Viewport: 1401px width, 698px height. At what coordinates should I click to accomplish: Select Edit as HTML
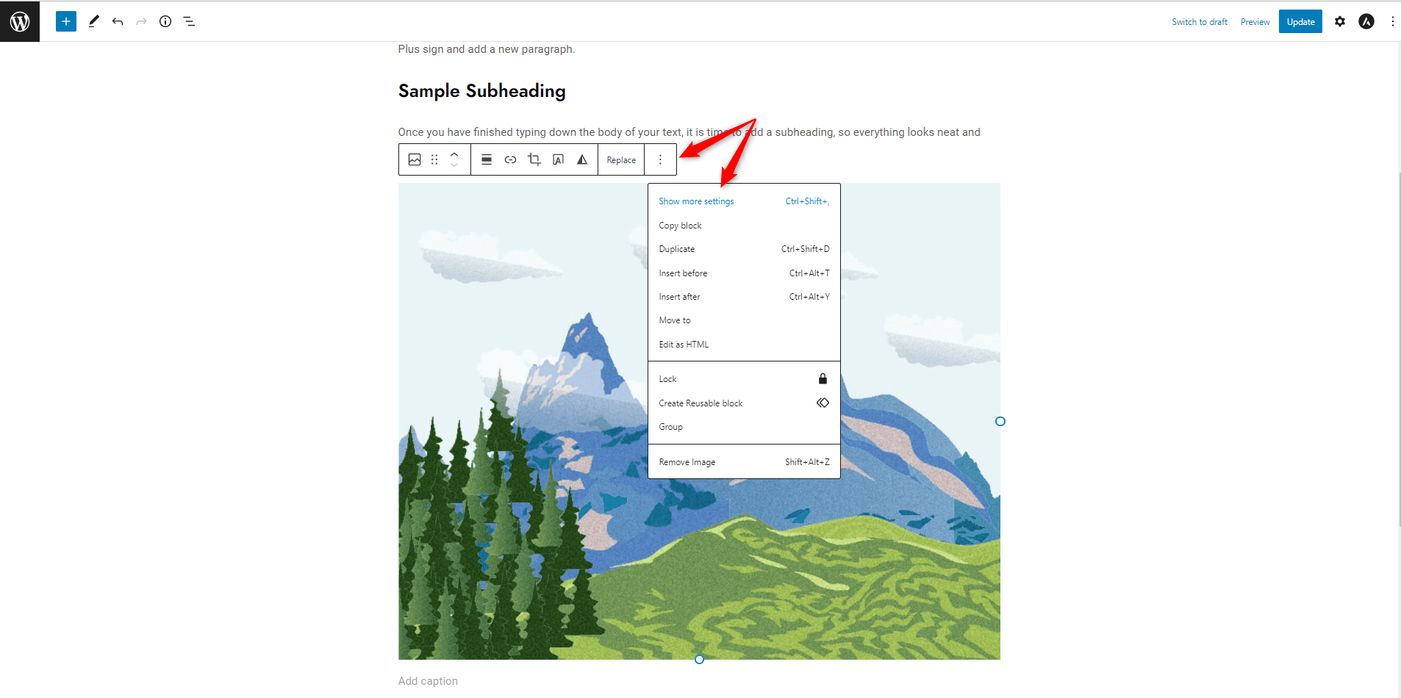(744, 345)
